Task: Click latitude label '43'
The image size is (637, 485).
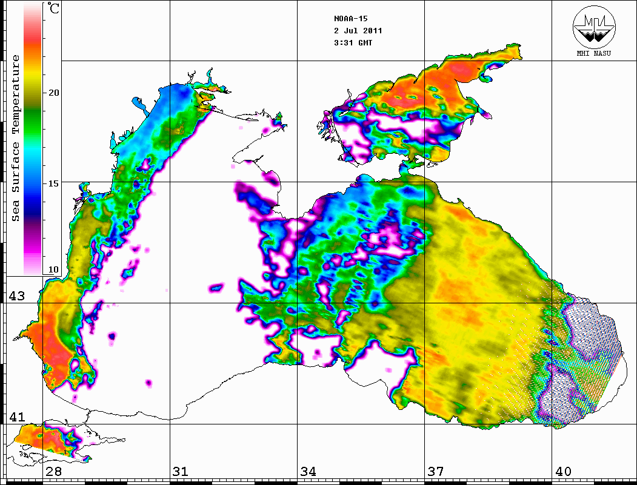Action: click(16, 296)
